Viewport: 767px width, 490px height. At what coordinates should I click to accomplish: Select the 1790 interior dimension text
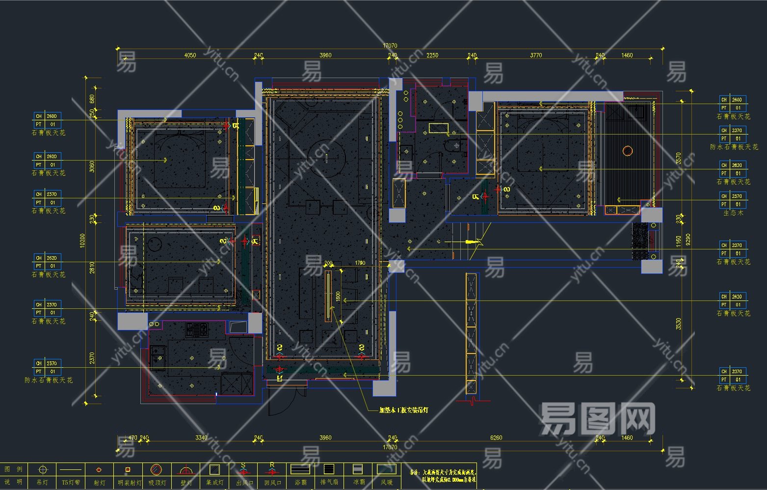tap(360, 263)
